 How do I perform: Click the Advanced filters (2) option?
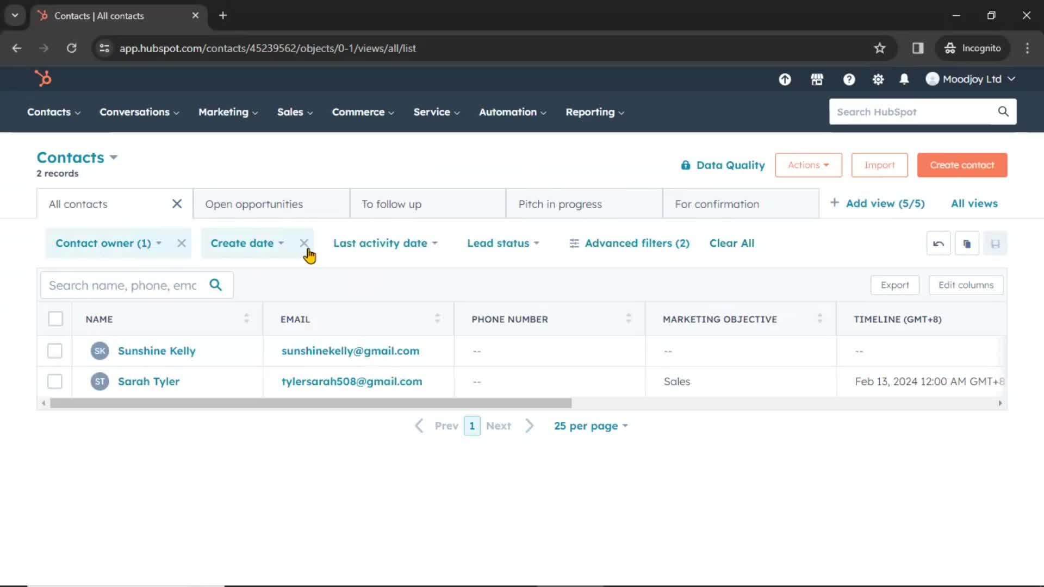[x=630, y=243]
